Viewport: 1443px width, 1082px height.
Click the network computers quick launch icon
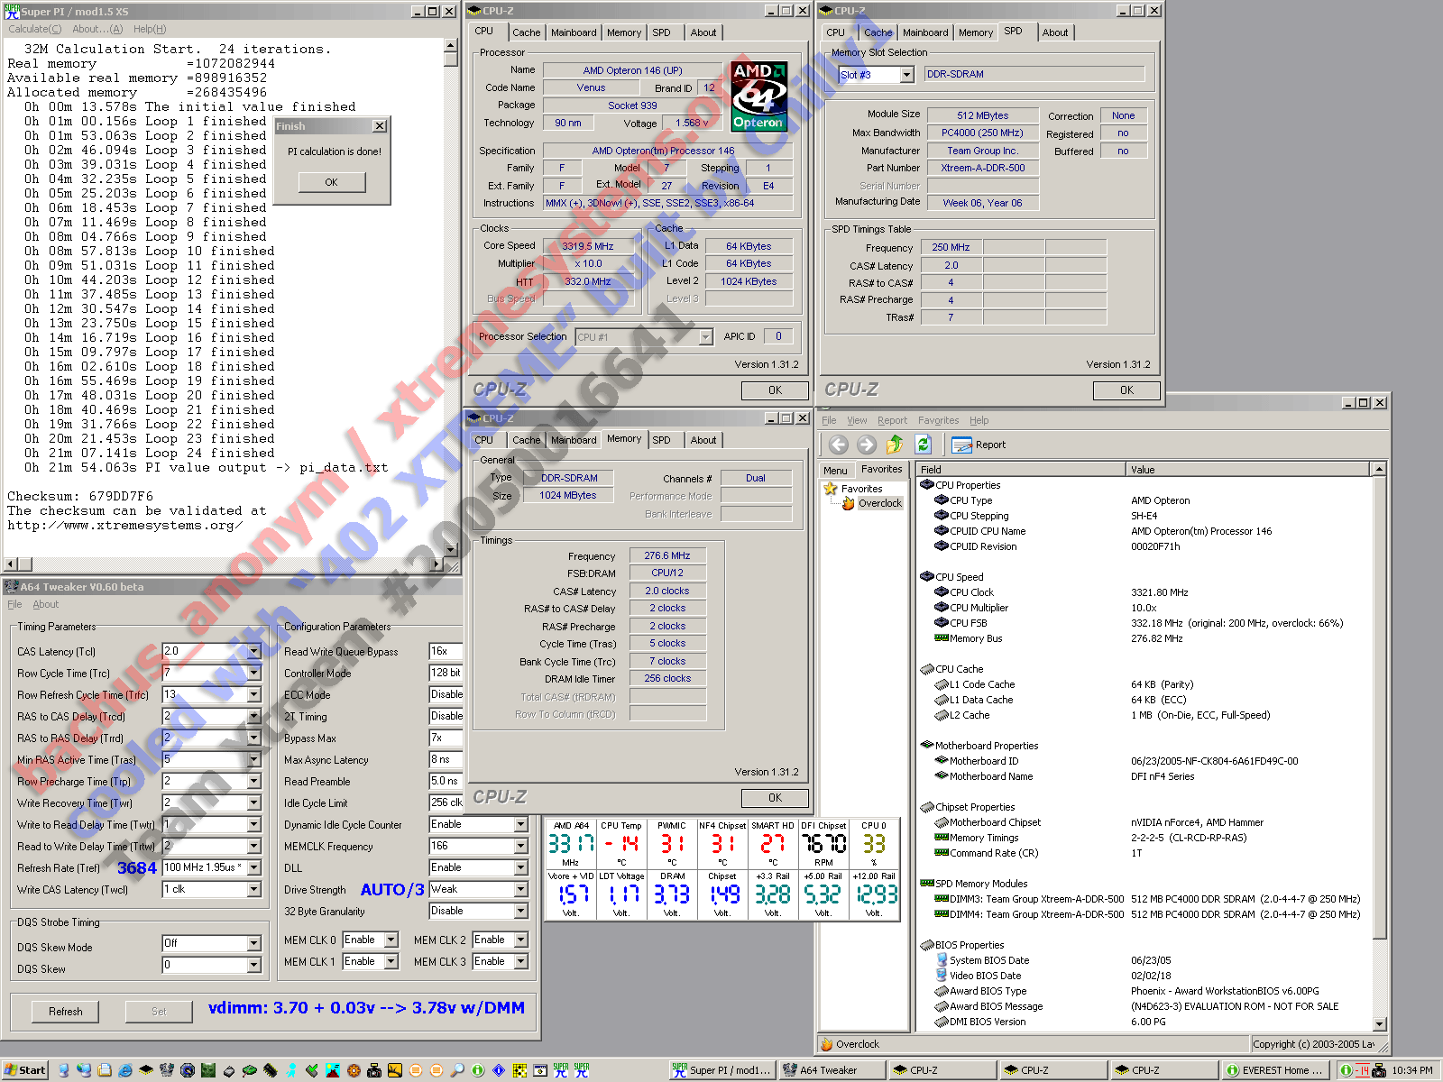[83, 1070]
